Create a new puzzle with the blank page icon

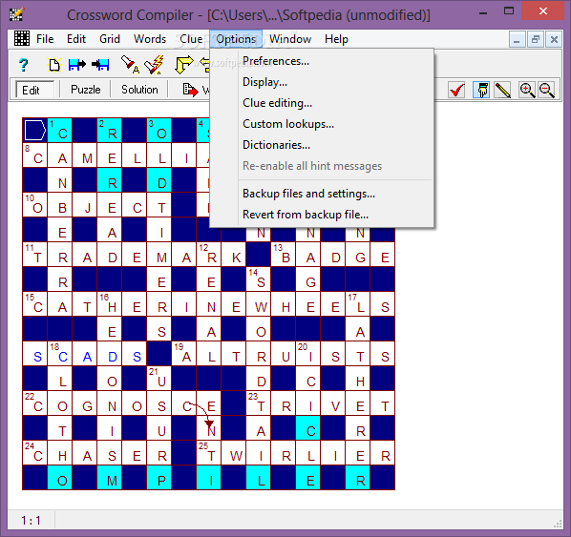[x=53, y=65]
